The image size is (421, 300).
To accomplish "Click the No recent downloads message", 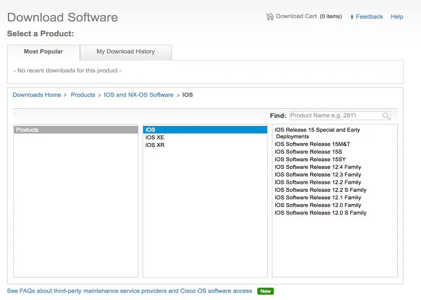I will click(68, 71).
